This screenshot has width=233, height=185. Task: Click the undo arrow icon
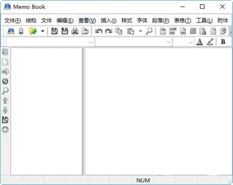99,31
